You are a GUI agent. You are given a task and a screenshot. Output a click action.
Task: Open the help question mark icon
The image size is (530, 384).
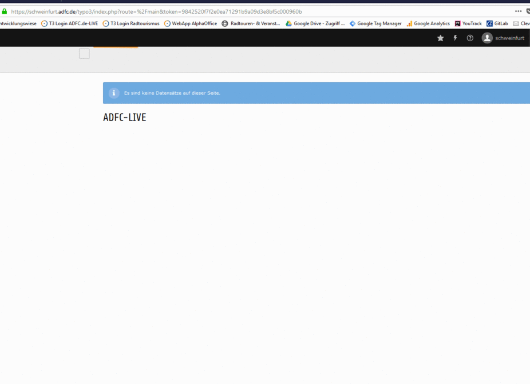[x=470, y=38]
